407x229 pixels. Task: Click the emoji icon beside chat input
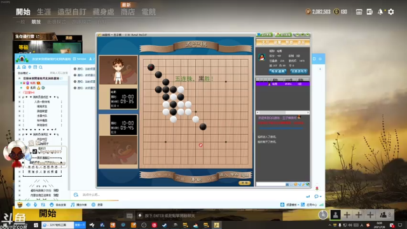[76, 195]
